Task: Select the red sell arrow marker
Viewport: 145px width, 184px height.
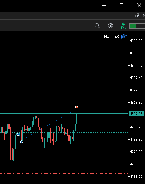Action: point(77,107)
